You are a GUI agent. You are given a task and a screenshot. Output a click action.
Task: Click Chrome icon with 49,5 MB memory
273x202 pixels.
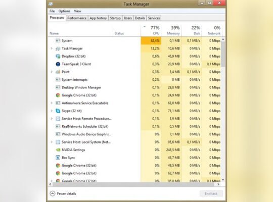pos(58,166)
